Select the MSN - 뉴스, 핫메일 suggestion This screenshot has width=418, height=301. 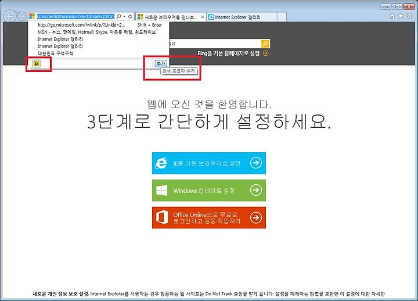pyautogui.click(x=99, y=32)
